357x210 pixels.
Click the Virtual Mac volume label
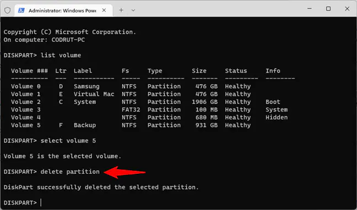[x=94, y=94]
